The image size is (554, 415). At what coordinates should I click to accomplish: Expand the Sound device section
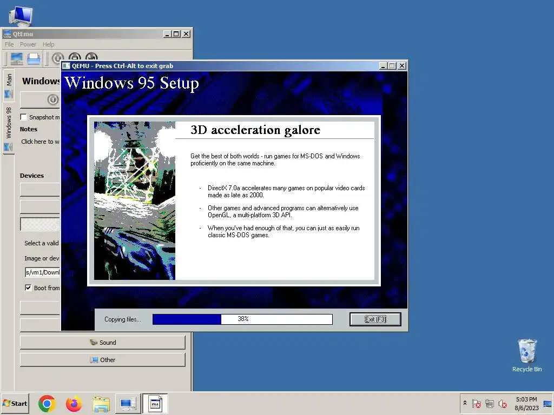point(102,342)
